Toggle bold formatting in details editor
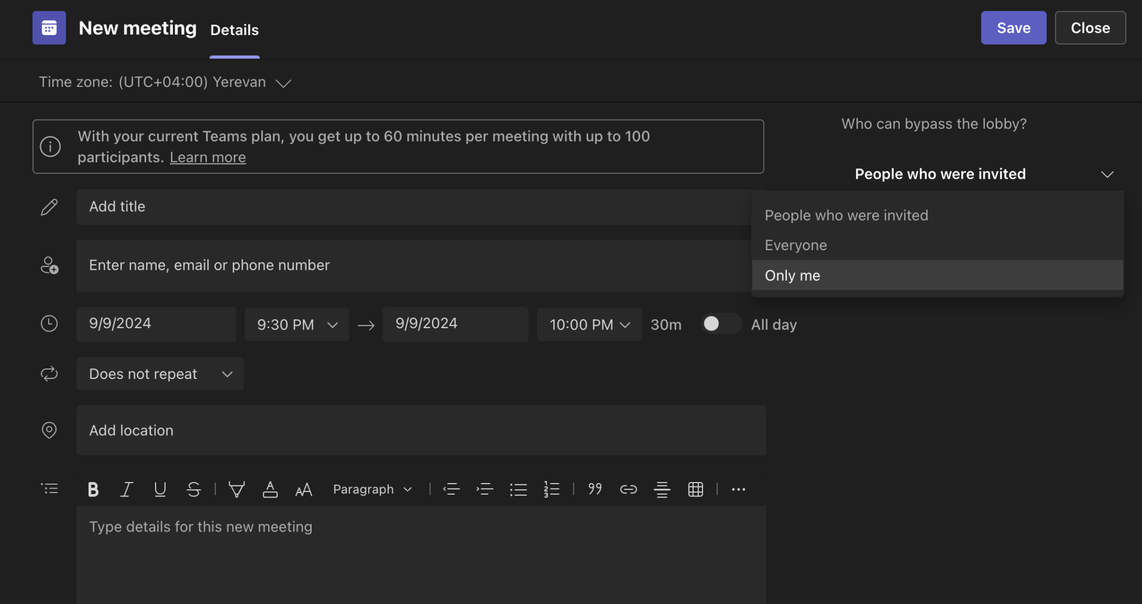Image resolution: width=1142 pixels, height=604 pixels. (93, 489)
